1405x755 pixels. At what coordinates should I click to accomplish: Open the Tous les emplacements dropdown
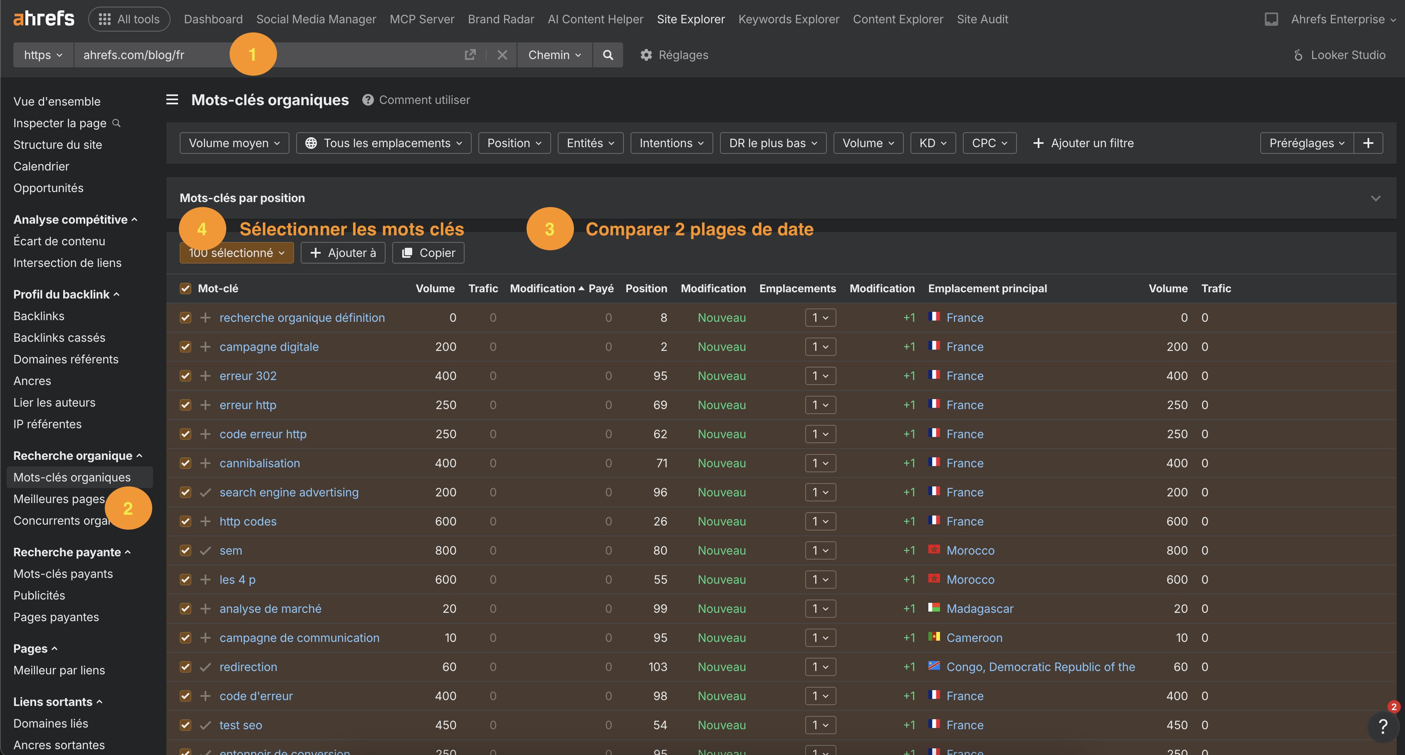[x=383, y=143]
